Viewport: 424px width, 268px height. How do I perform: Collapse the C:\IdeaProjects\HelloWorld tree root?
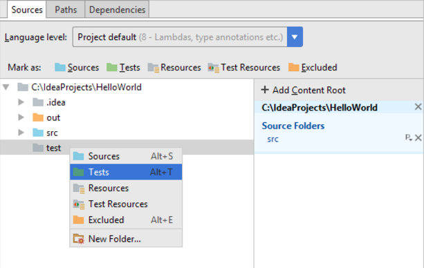pyautogui.click(x=6, y=87)
